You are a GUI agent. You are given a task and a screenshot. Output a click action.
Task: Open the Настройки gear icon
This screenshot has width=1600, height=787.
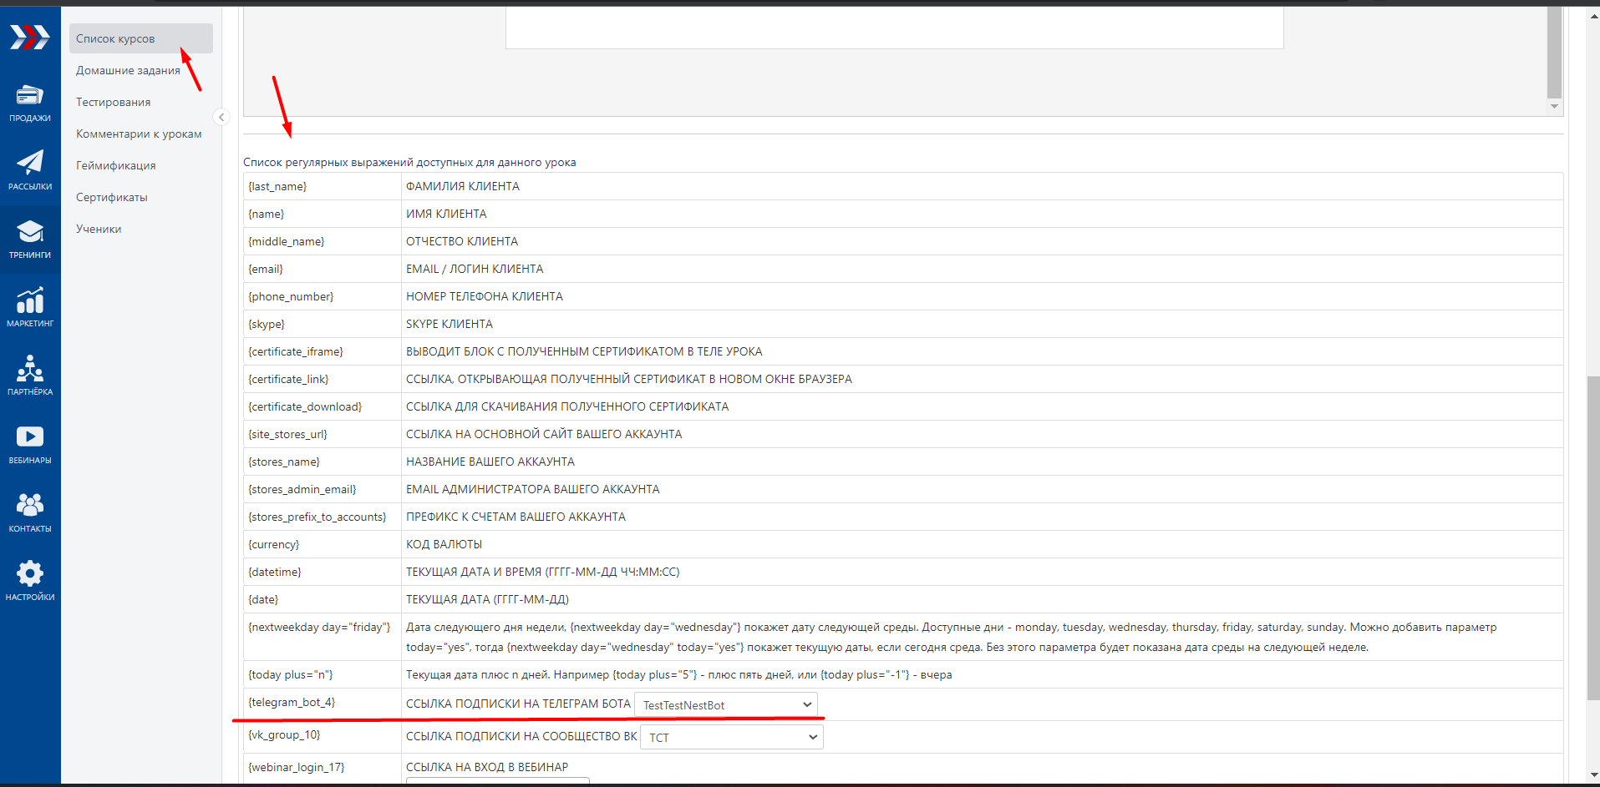click(x=30, y=581)
